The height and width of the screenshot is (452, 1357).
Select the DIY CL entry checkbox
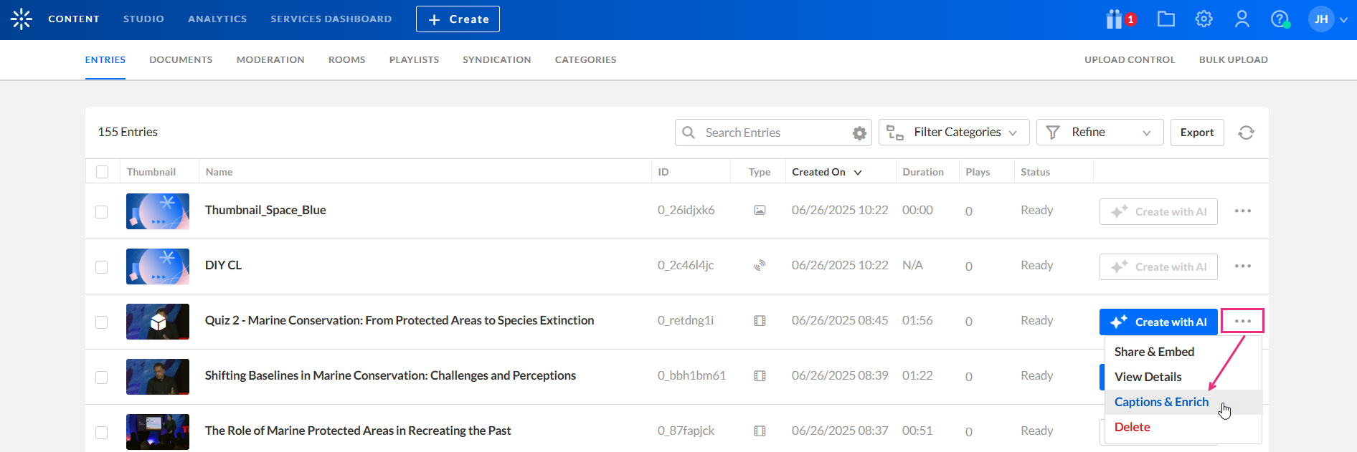pyautogui.click(x=102, y=267)
